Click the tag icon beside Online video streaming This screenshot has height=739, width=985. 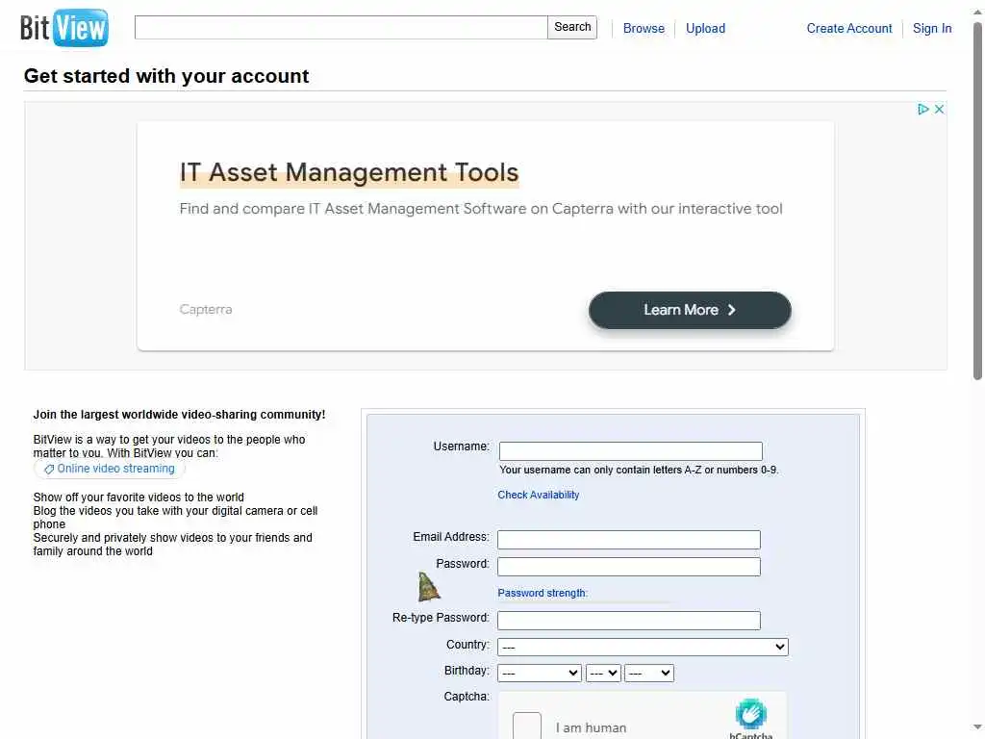click(48, 470)
